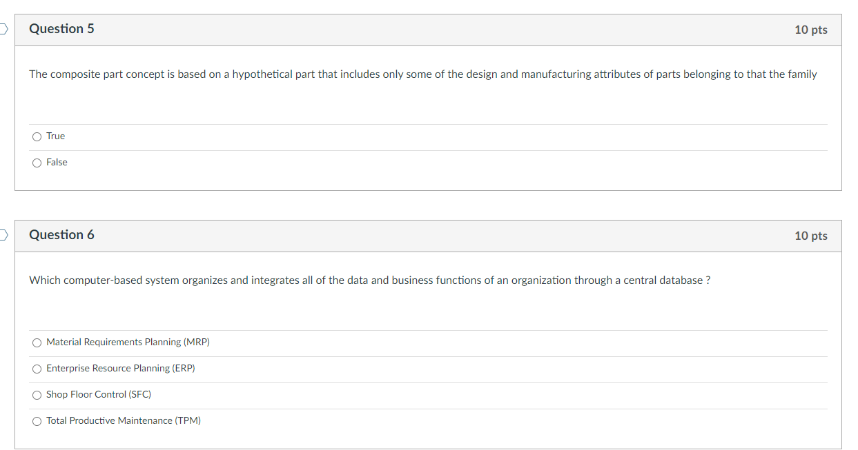Flag Question 6 for review
Image resolution: width=858 pixels, height=450 pixels.
[3, 235]
